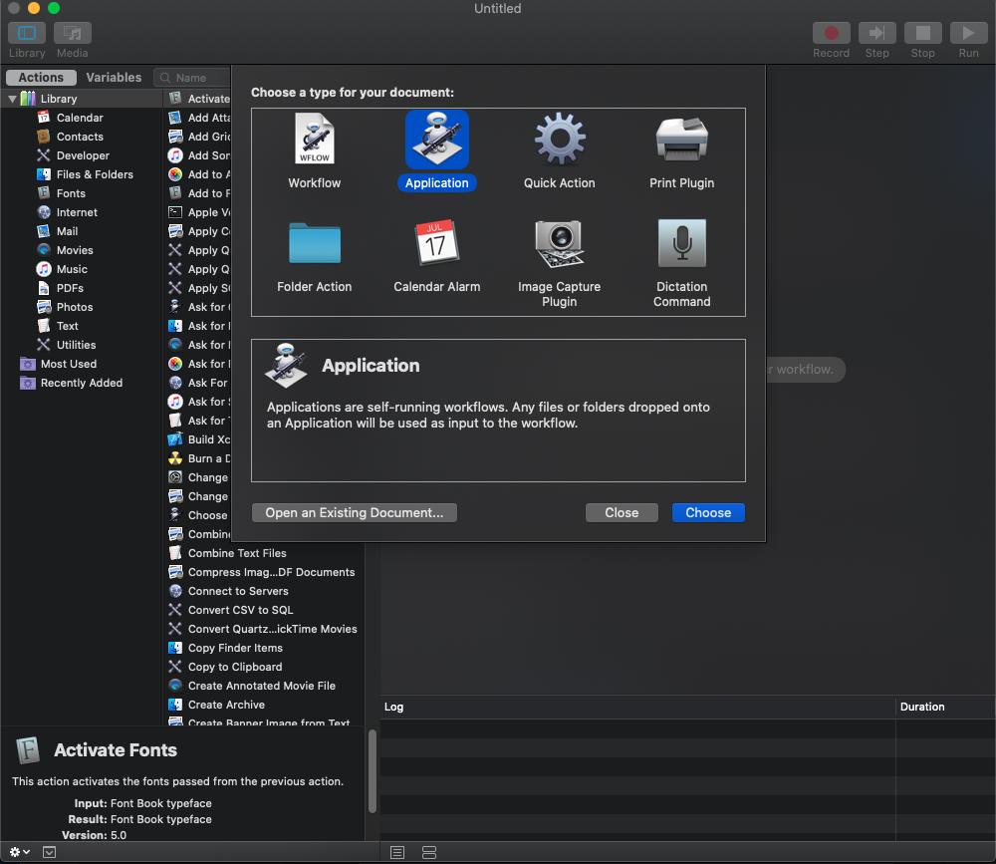The height and width of the screenshot is (864, 996).
Task: Select Text category in library
Action: (x=68, y=326)
